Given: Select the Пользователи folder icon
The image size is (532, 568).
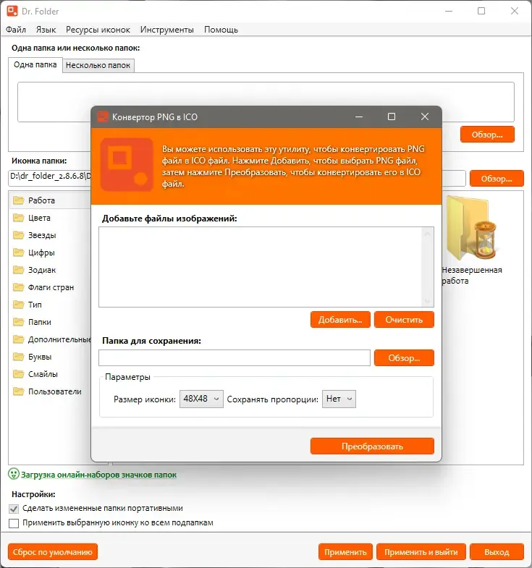Looking at the screenshot, I should click(x=18, y=391).
